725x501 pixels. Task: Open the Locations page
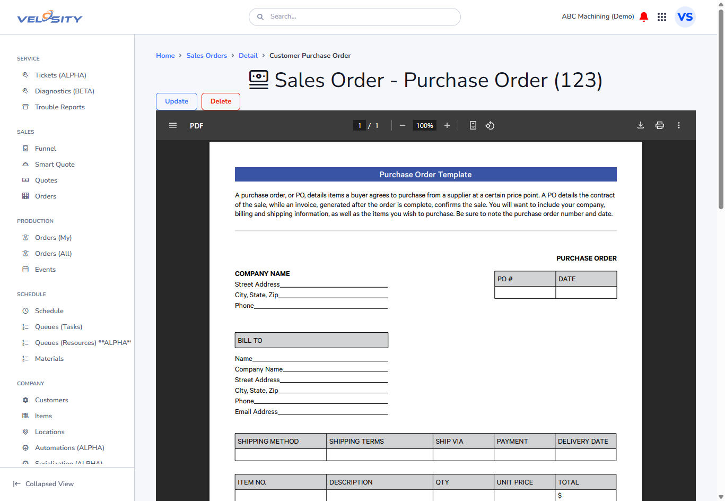tap(50, 432)
